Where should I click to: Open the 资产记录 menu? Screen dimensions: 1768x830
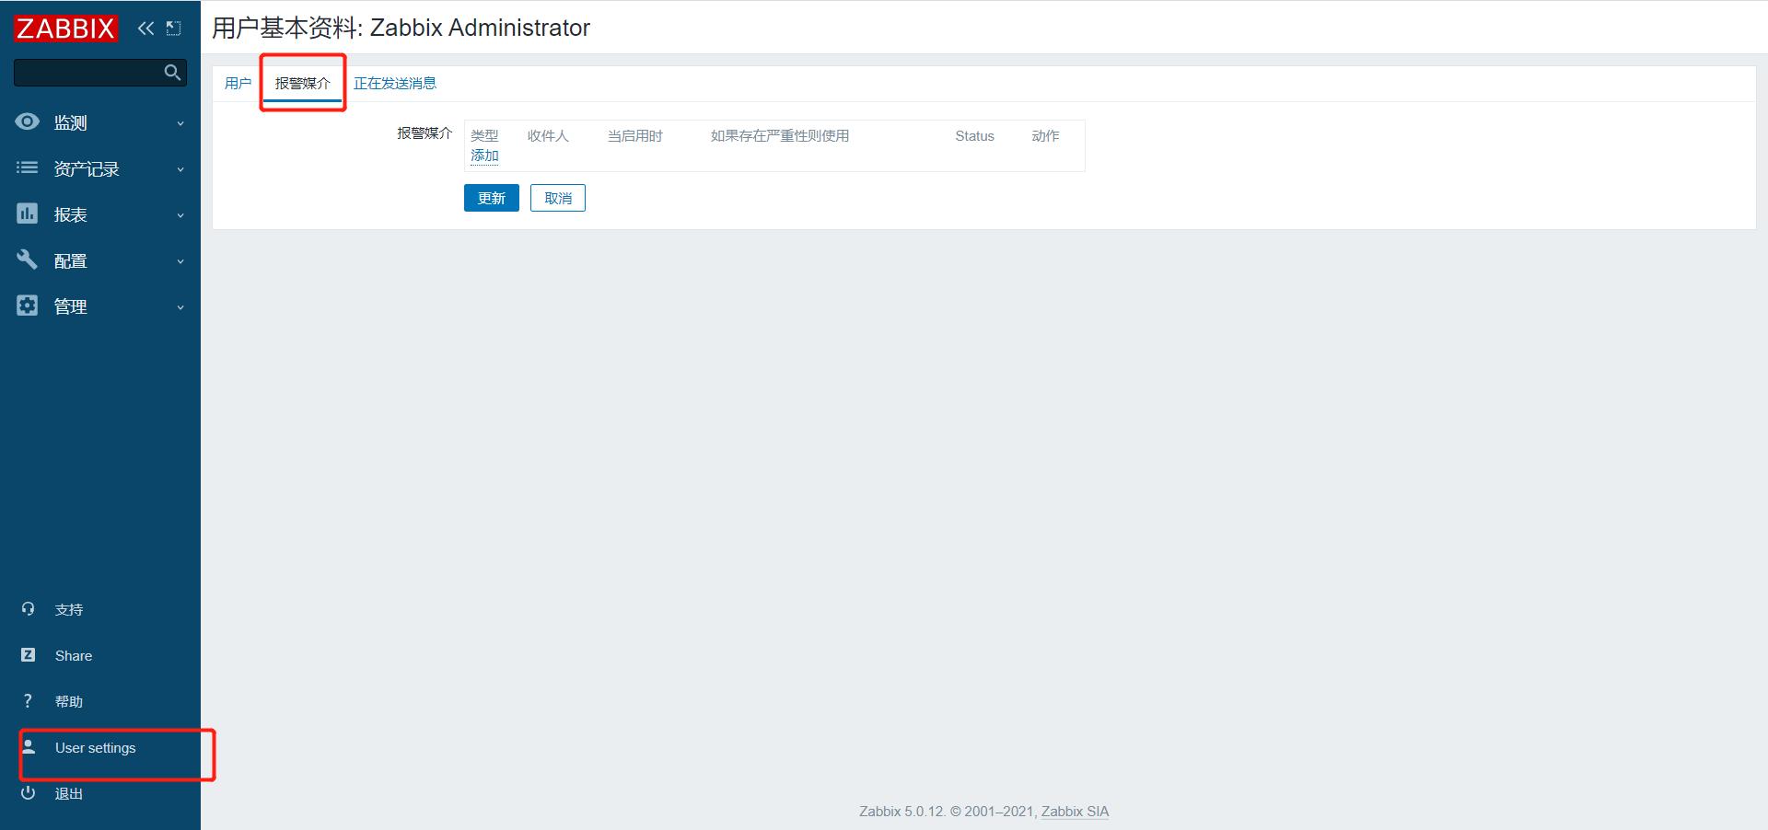pos(100,168)
